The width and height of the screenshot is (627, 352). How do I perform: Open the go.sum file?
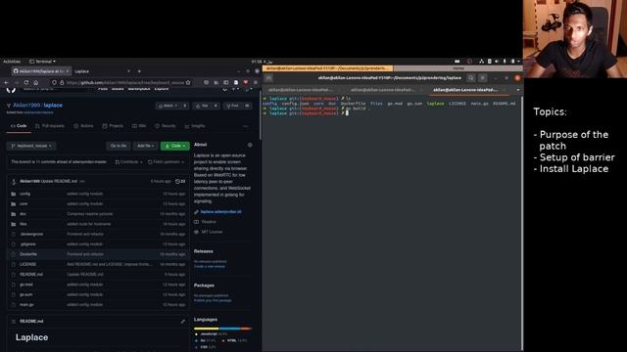click(26, 294)
